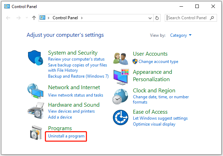Open the User Accounts people icon
223x156 pixels.
coord(121,59)
